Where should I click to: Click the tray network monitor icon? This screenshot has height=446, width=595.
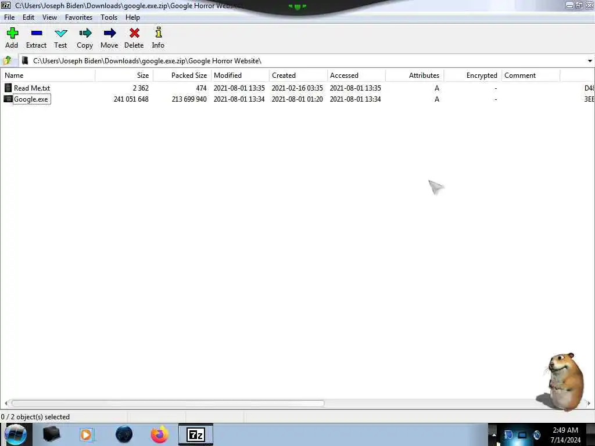(522, 434)
